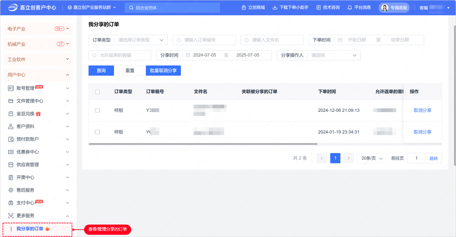Click the 查询 button
The height and width of the screenshot is (237, 456).
click(x=101, y=70)
